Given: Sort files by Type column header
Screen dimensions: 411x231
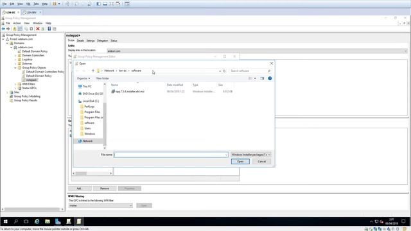Looking at the screenshot, I should pyautogui.click(x=195, y=85).
